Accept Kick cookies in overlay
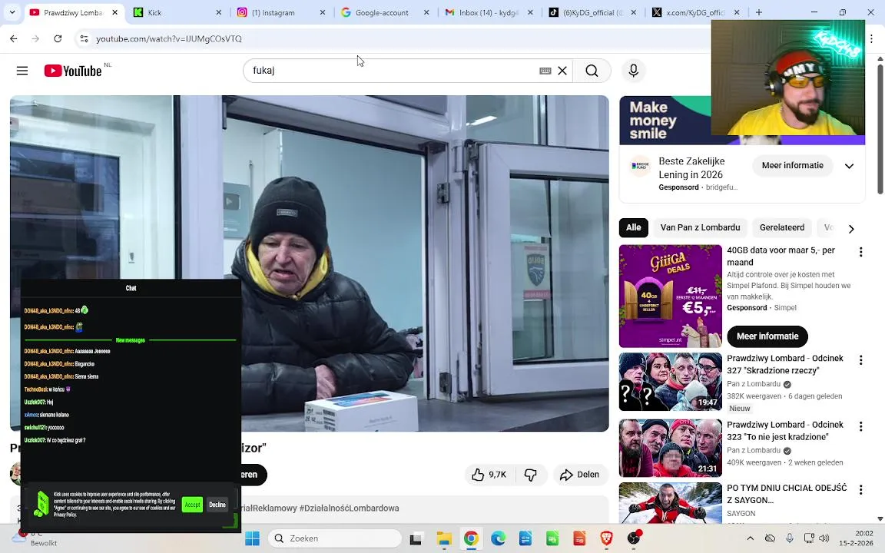This screenshot has height=553, width=885. coord(192,505)
